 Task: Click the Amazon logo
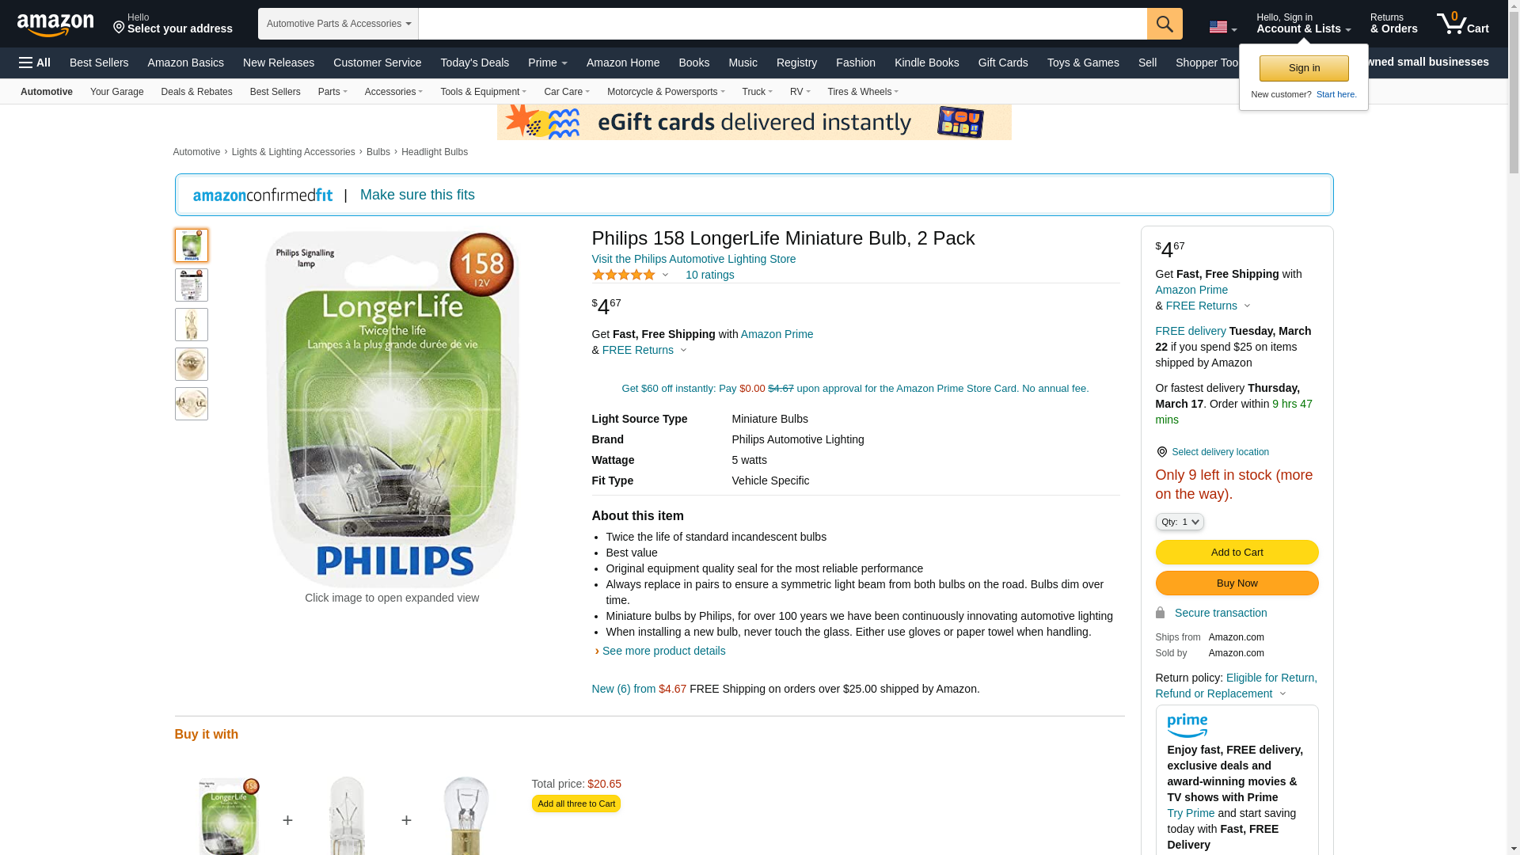55,25
